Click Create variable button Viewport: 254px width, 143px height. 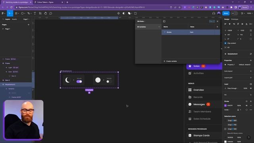coord(170,61)
